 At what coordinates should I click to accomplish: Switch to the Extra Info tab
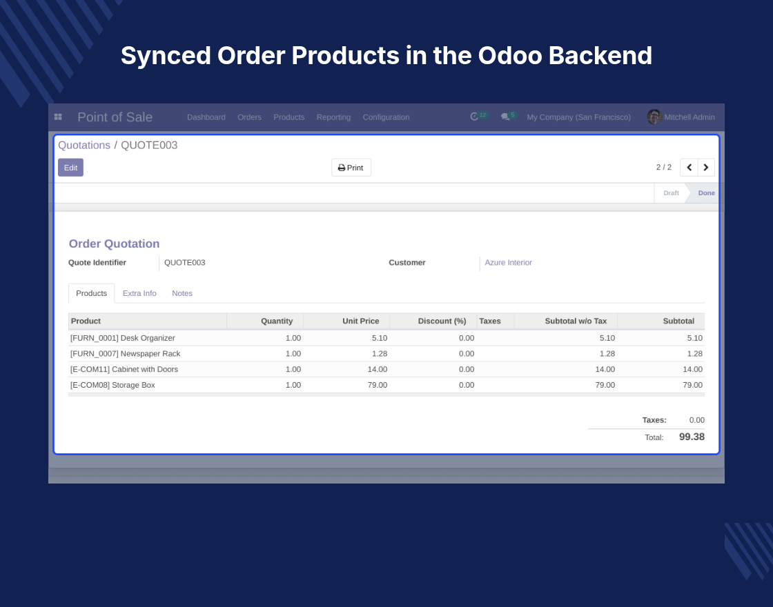[x=139, y=293]
